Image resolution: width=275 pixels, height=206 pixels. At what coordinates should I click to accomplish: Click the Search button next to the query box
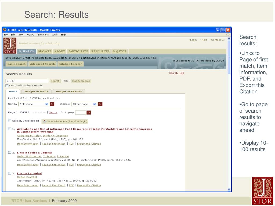tap(55, 81)
